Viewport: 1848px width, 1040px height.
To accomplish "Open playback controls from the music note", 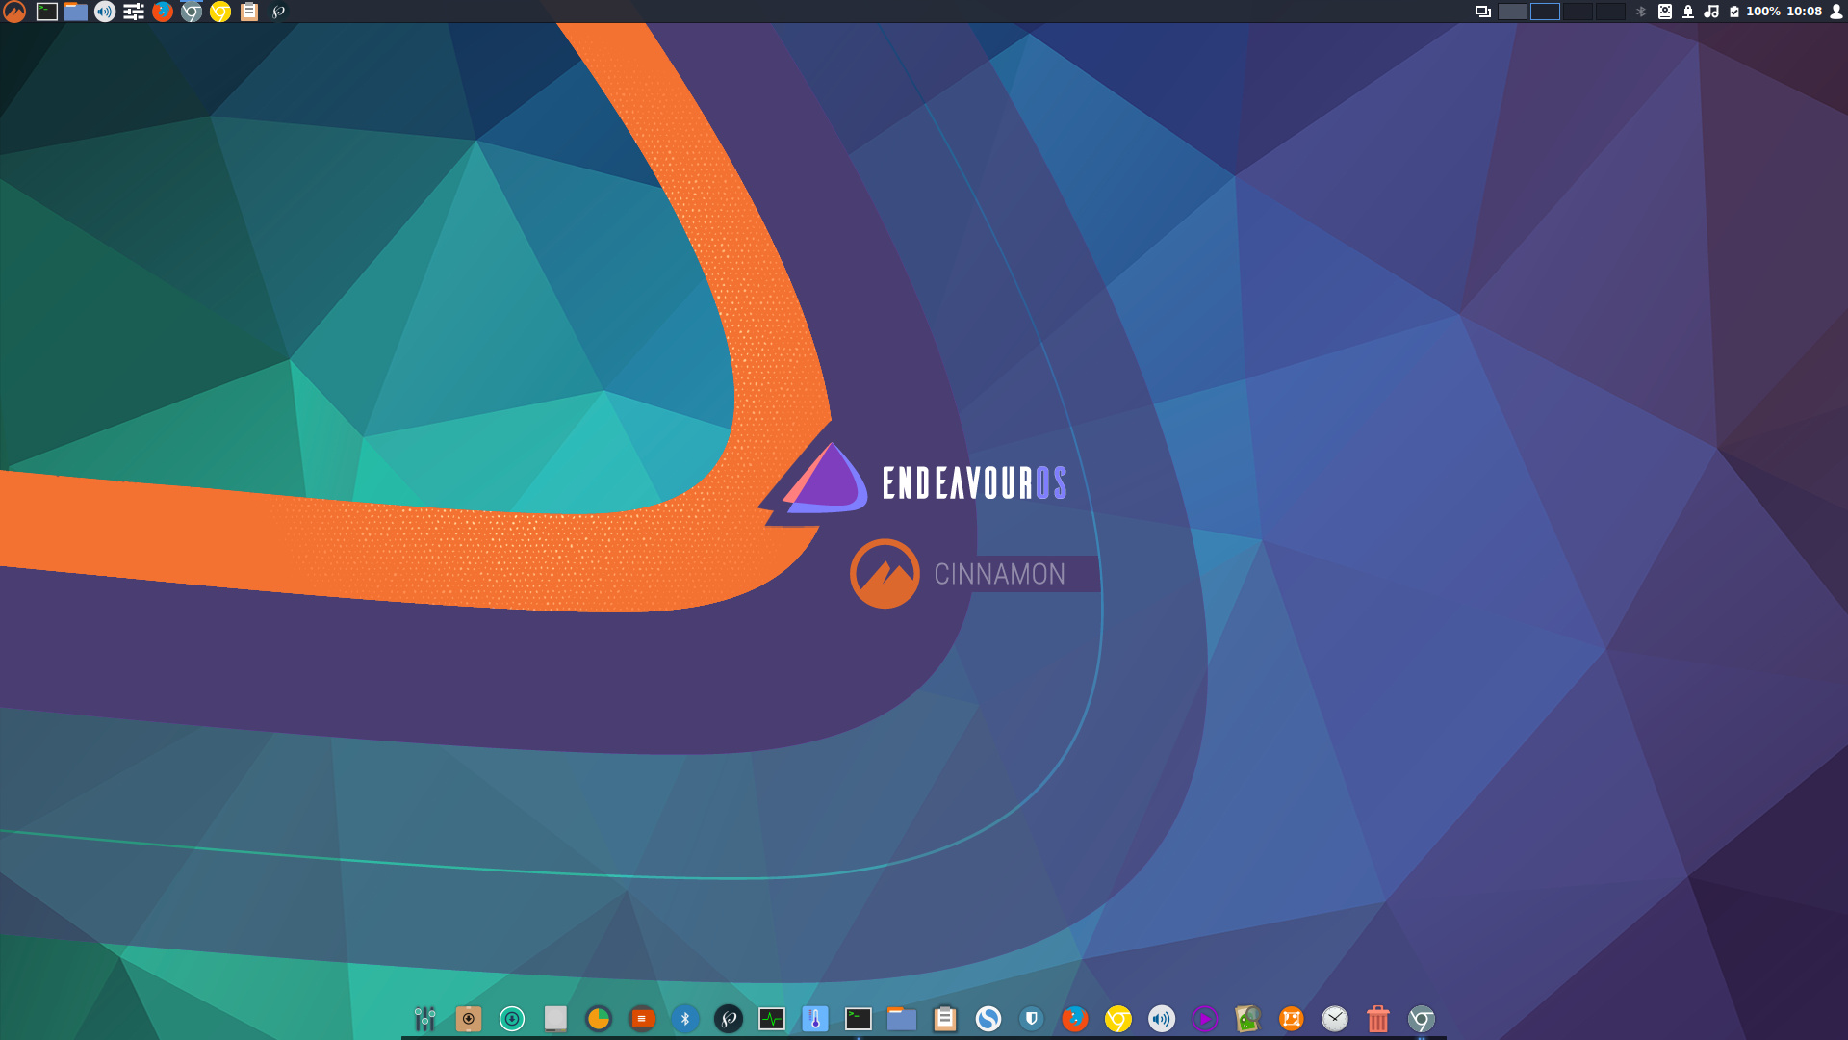I will click(x=1711, y=13).
